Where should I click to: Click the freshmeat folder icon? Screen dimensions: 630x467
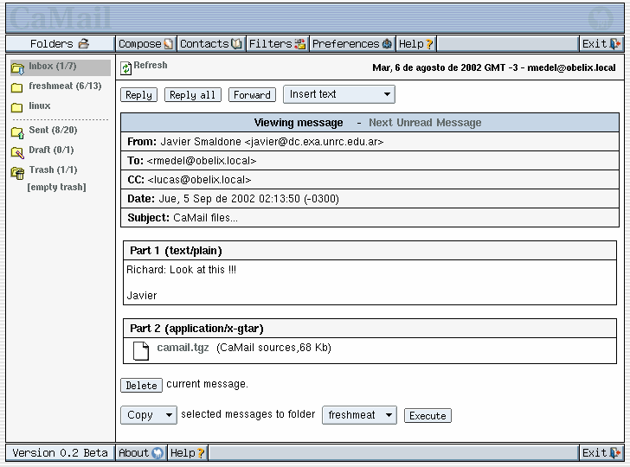17,87
